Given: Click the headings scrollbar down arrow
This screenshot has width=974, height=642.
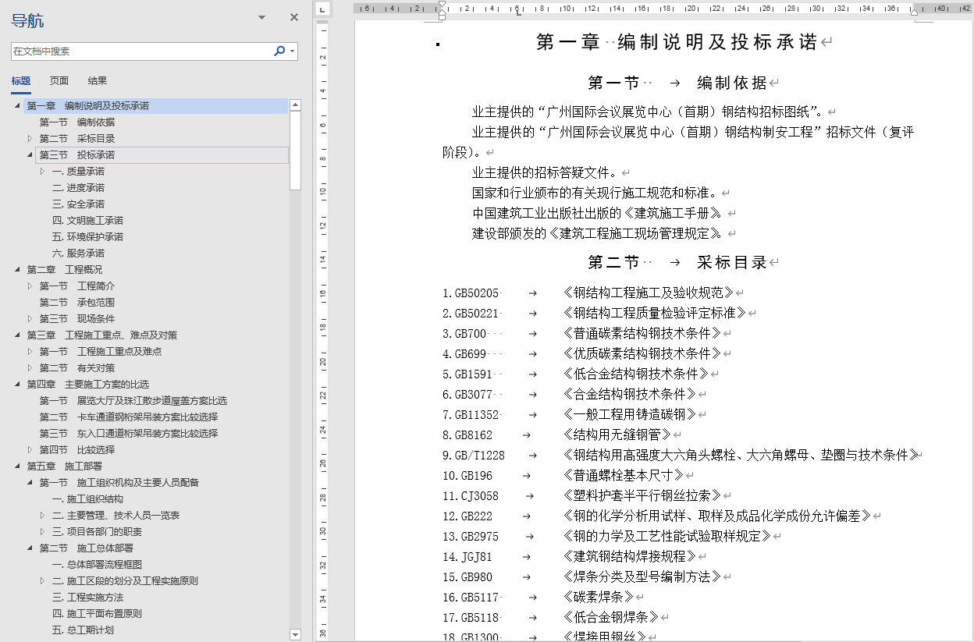Looking at the screenshot, I should tap(297, 634).
